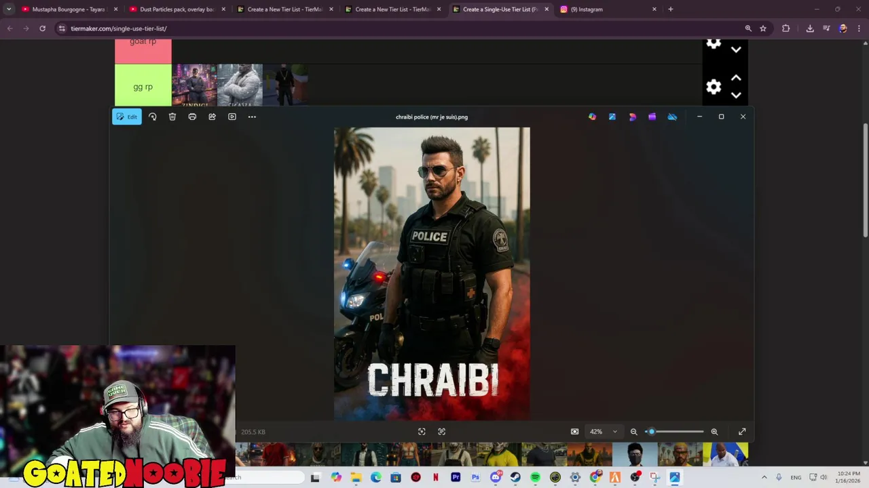Zoom out with the minus magnifier
This screenshot has width=869, height=488.
[x=634, y=432]
